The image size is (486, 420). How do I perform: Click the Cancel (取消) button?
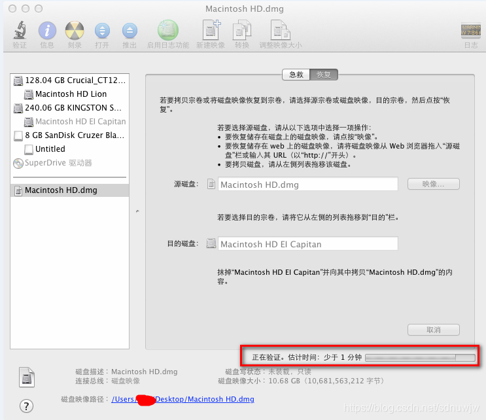point(433,330)
